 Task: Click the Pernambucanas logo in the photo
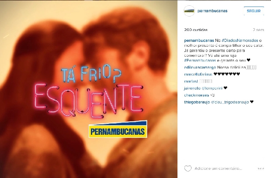tap(118, 129)
